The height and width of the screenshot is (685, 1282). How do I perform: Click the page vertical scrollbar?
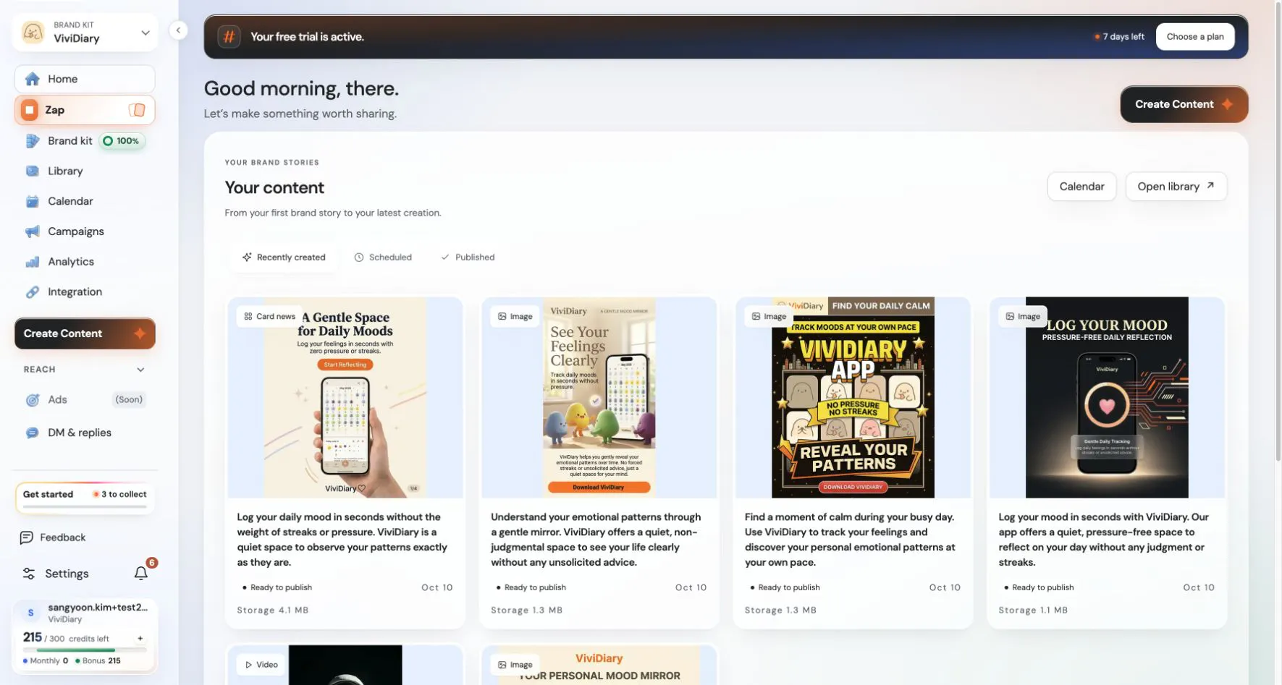coord(1278,231)
